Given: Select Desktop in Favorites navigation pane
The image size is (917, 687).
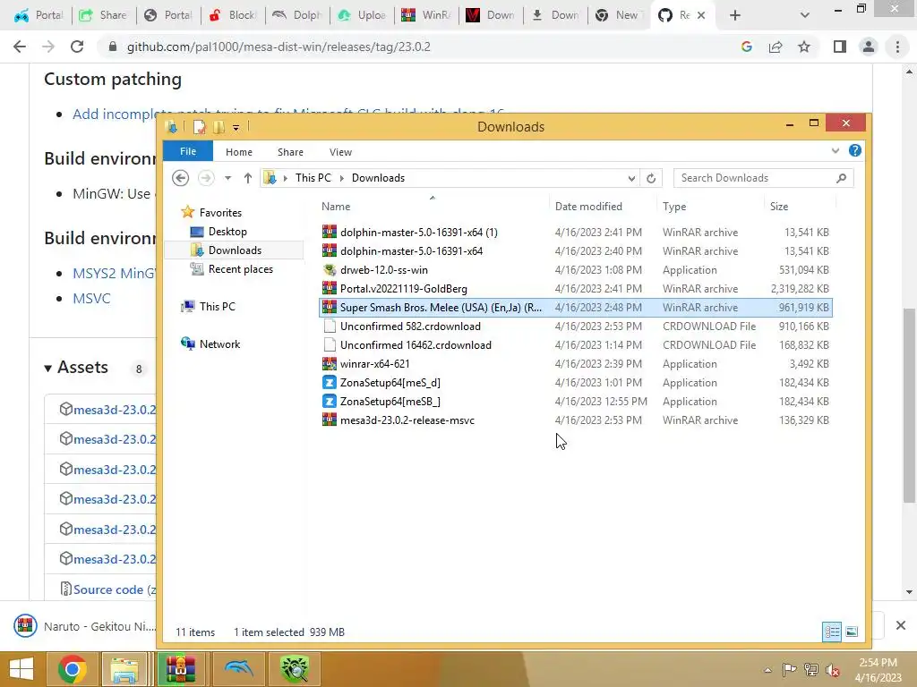Looking at the screenshot, I should point(227,232).
